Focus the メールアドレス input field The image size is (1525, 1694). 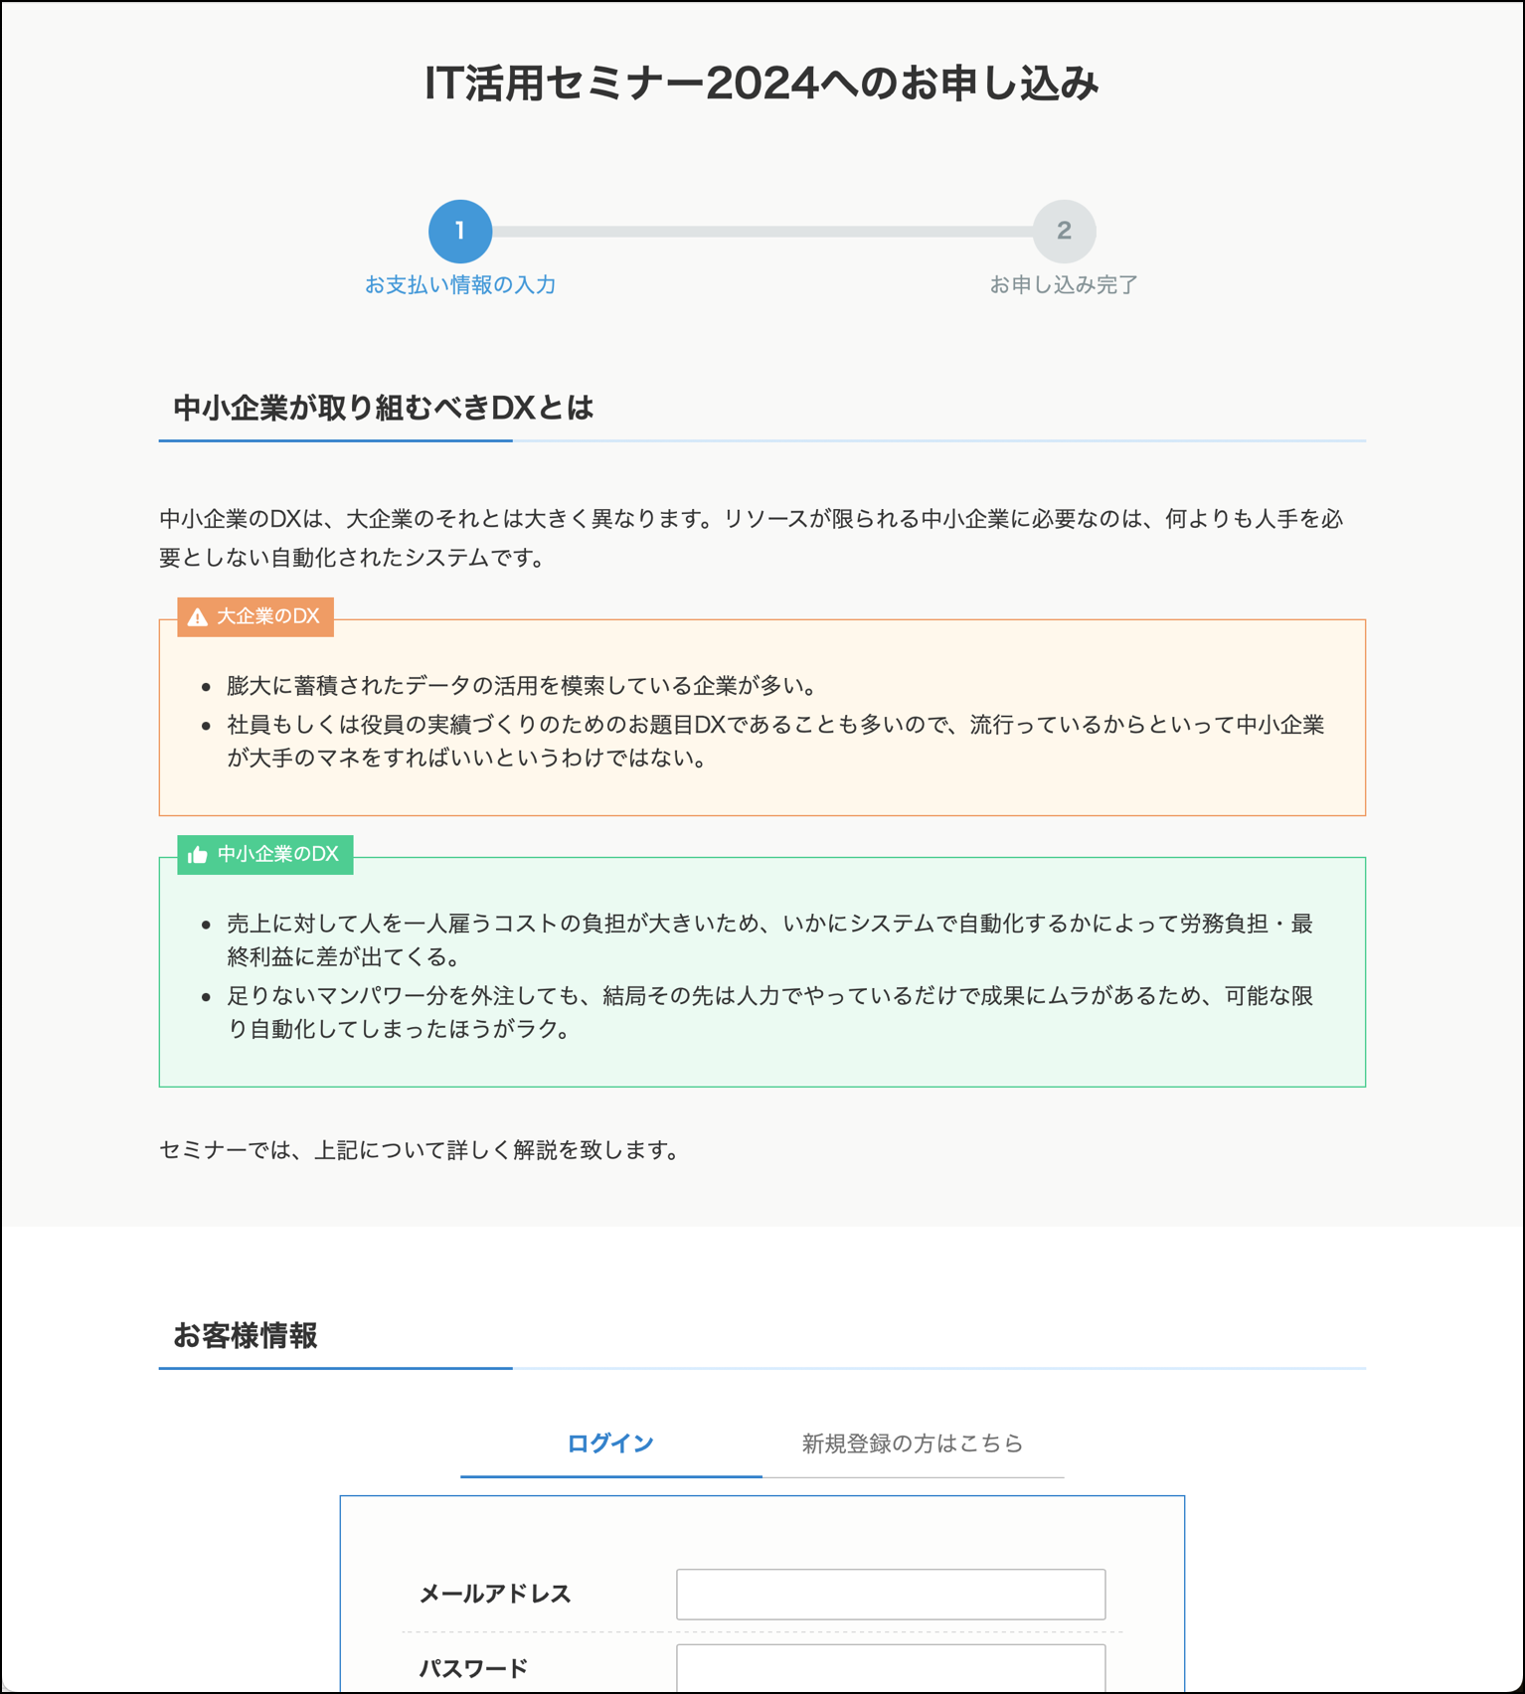pyautogui.click(x=890, y=1594)
